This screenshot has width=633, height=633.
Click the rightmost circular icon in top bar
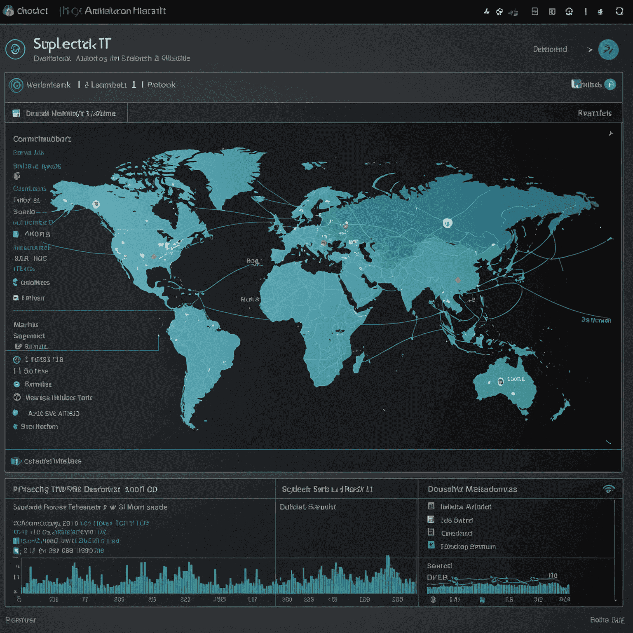[x=619, y=12]
